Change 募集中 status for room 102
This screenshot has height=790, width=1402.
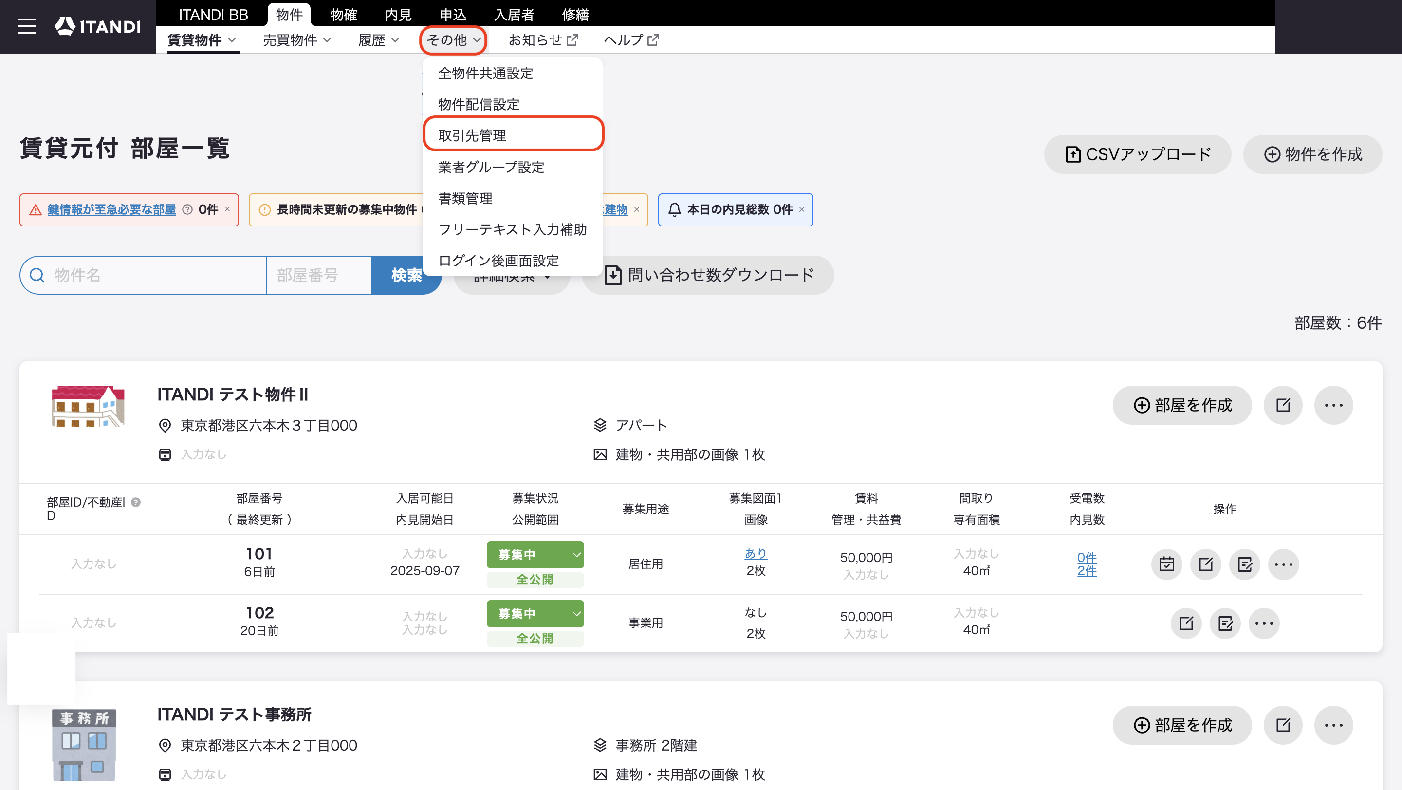pos(535,614)
